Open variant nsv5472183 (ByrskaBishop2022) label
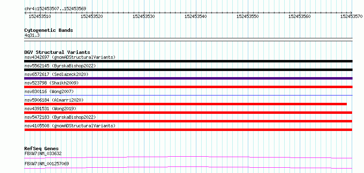Viewport: 364px width, 173px height. [60, 117]
